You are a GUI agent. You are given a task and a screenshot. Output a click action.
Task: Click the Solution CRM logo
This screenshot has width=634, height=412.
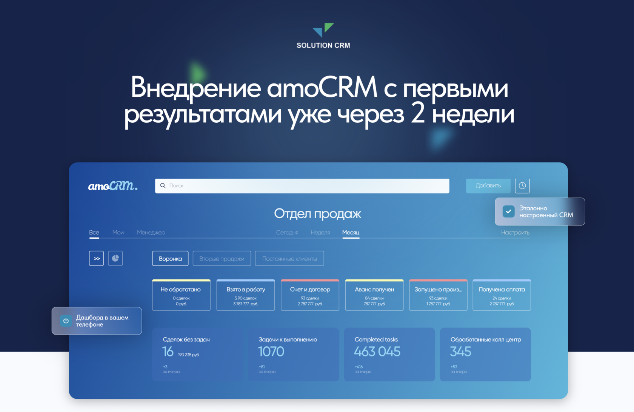pyautogui.click(x=323, y=36)
